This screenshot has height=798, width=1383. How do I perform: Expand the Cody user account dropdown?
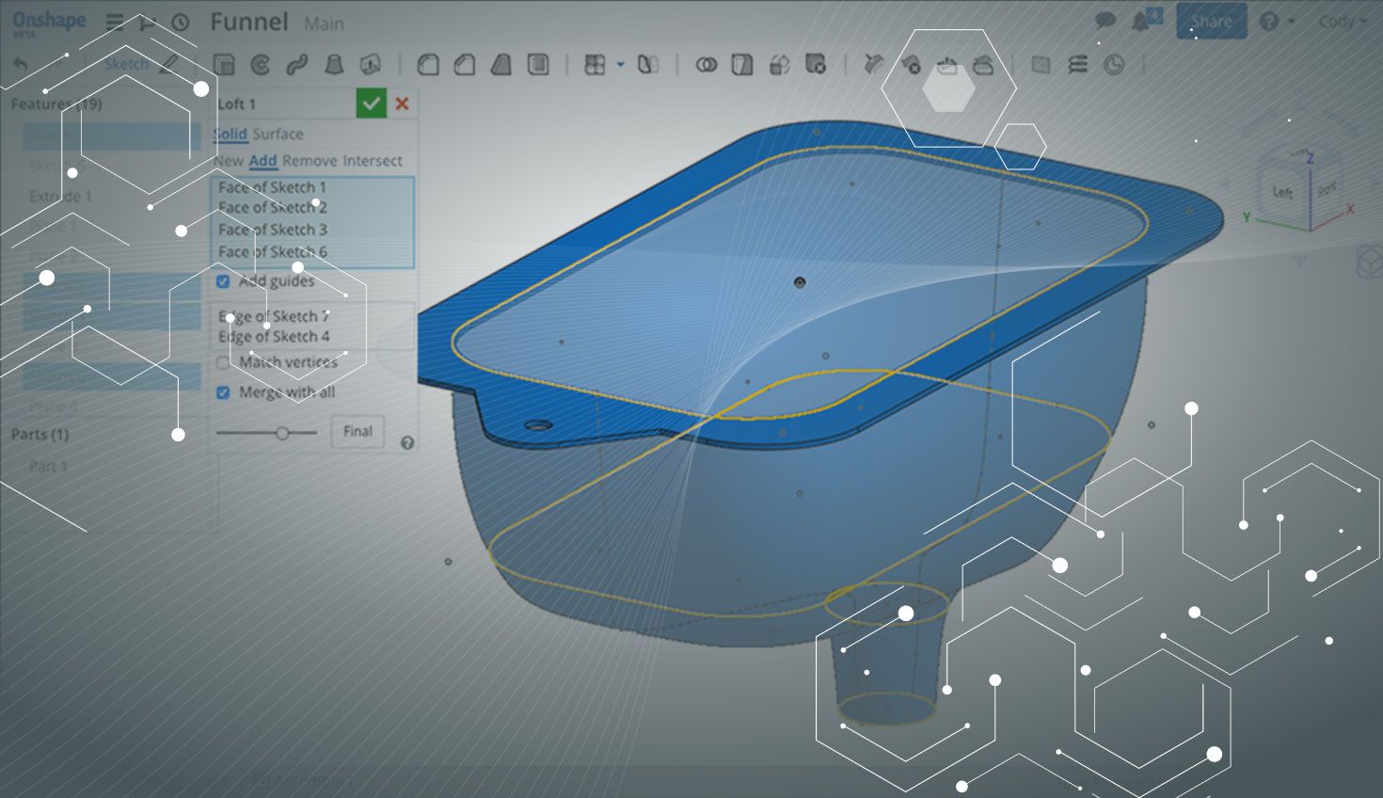pos(1343,21)
